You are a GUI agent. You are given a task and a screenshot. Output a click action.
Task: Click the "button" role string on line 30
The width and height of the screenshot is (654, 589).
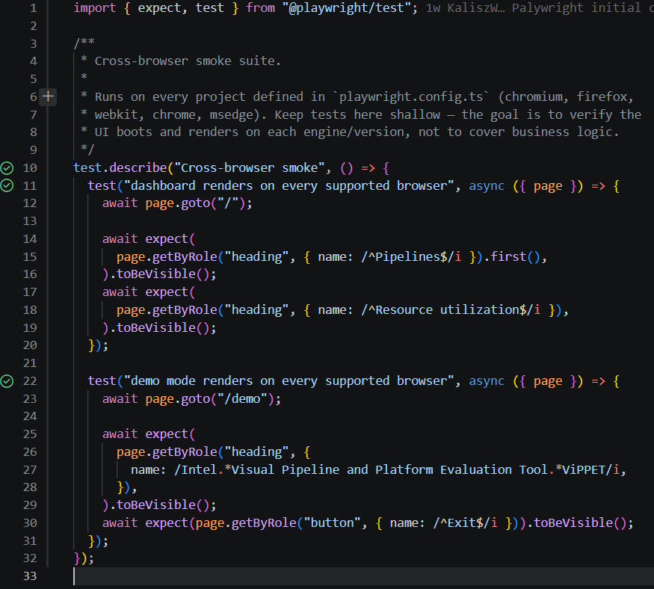point(332,523)
